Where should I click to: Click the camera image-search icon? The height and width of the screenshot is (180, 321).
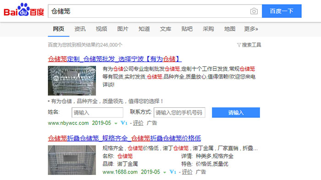(x=254, y=11)
